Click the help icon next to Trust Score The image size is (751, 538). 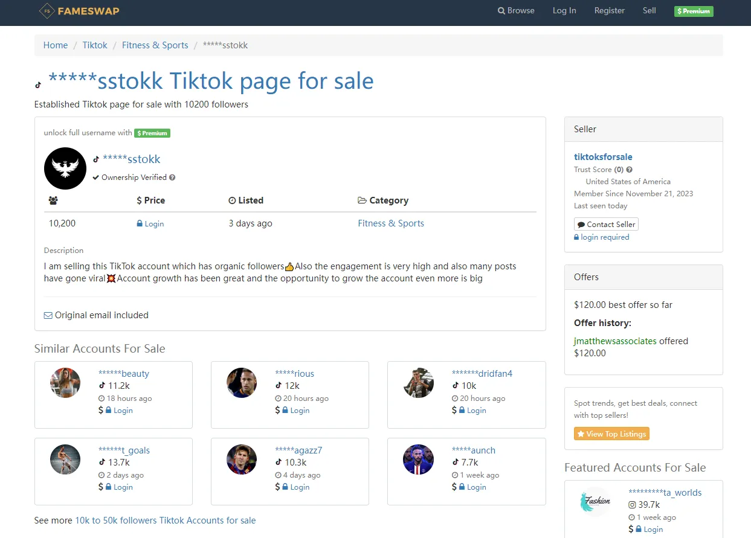(630, 170)
